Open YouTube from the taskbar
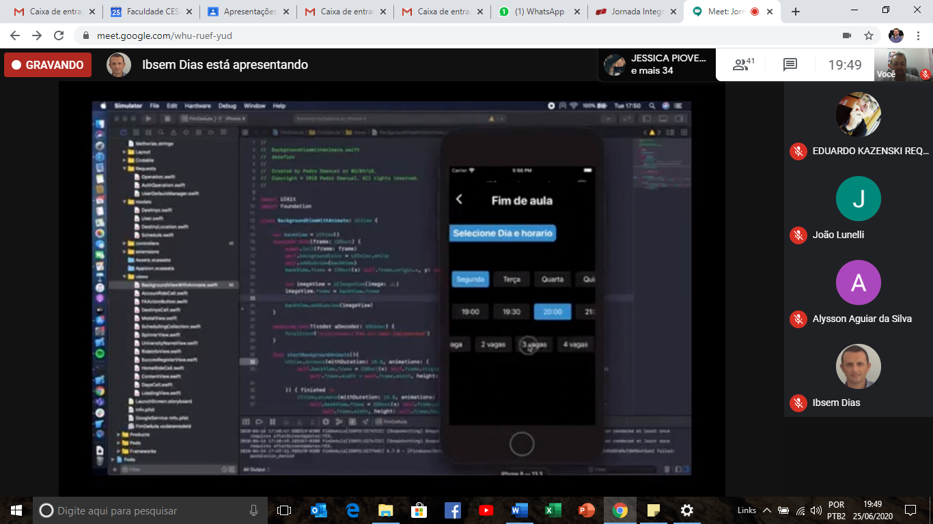The image size is (933, 524). (486, 510)
